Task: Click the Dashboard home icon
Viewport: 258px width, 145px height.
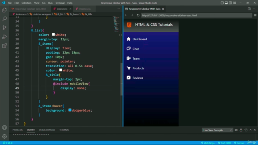Action: [129, 39]
